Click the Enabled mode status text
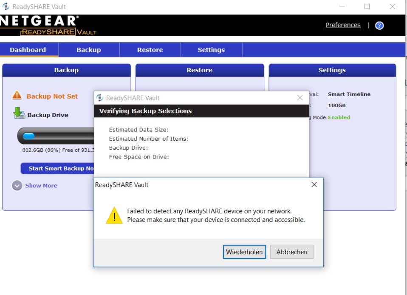The image size is (407, 295). point(339,117)
